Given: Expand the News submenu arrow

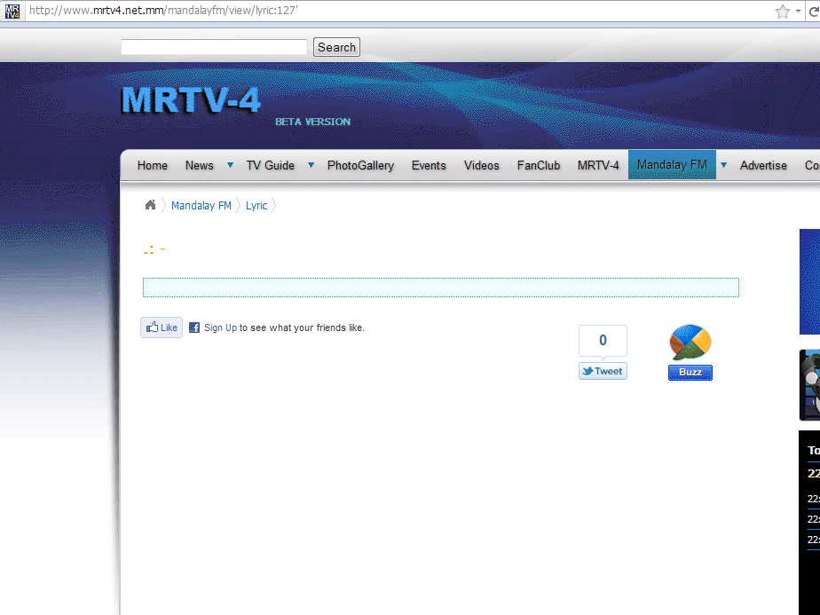Looking at the screenshot, I should click(x=230, y=165).
